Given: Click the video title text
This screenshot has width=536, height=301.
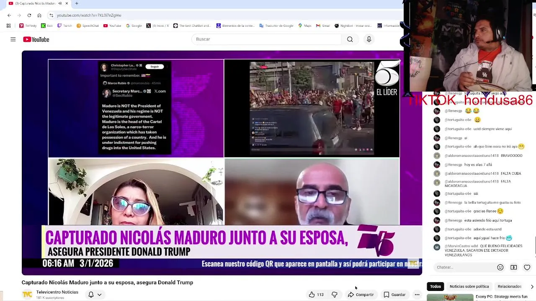Looking at the screenshot, I should (107, 283).
